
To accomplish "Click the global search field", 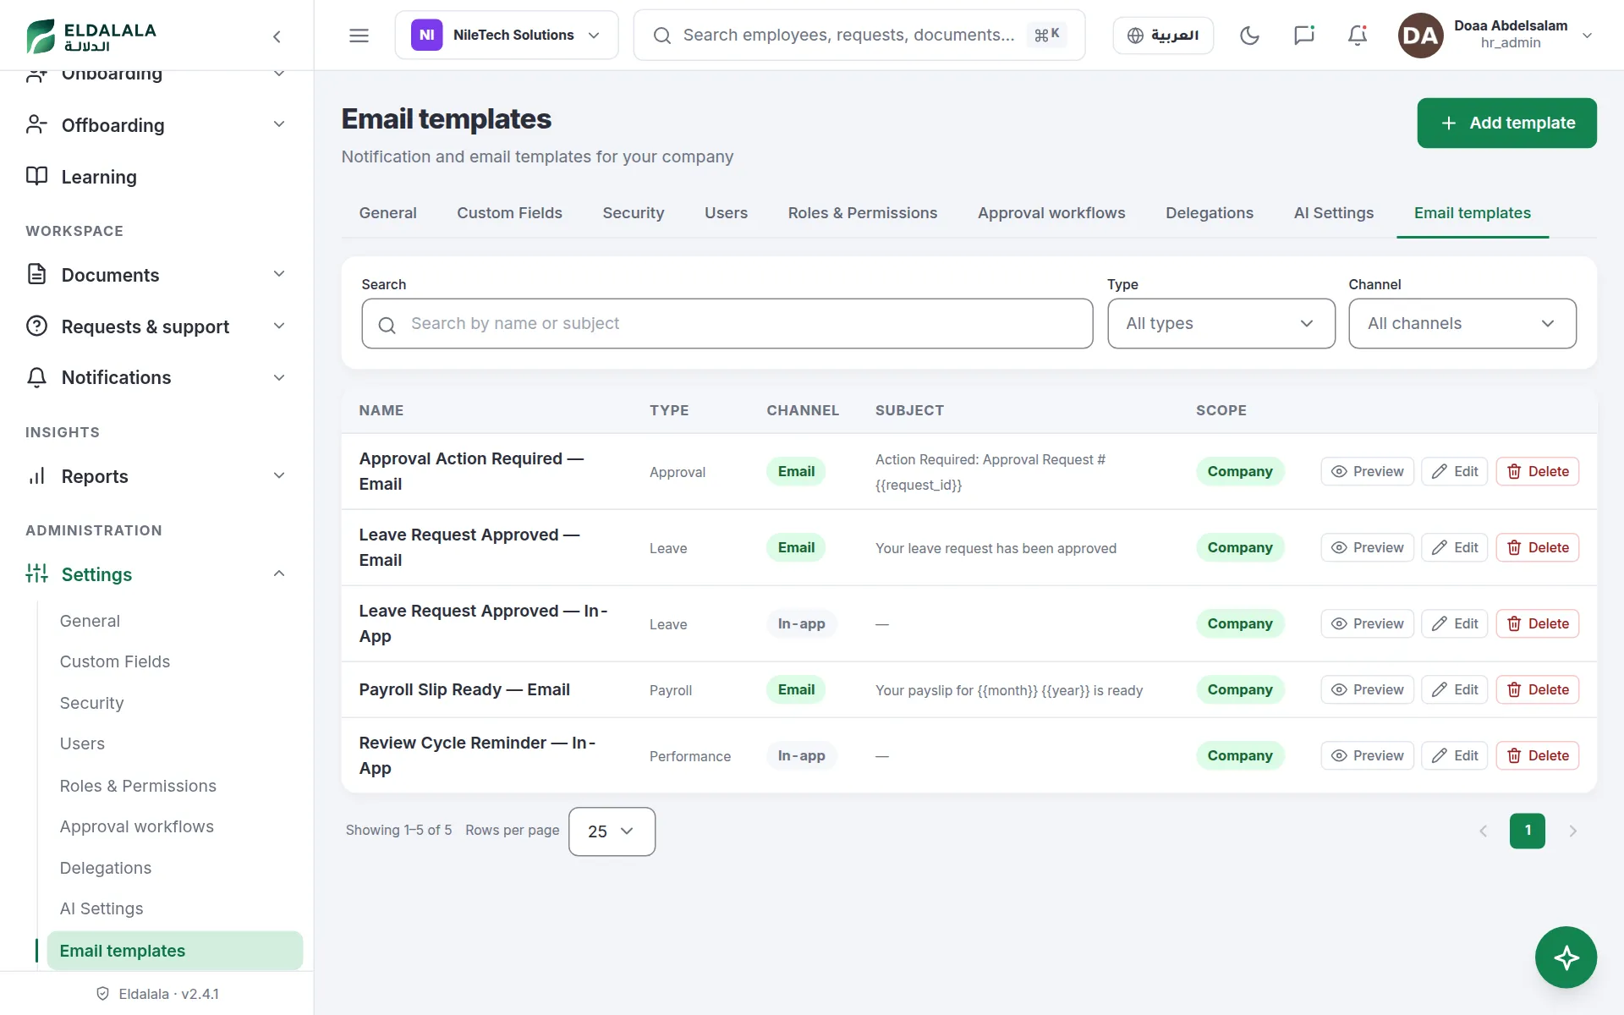I will click(x=859, y=36).
